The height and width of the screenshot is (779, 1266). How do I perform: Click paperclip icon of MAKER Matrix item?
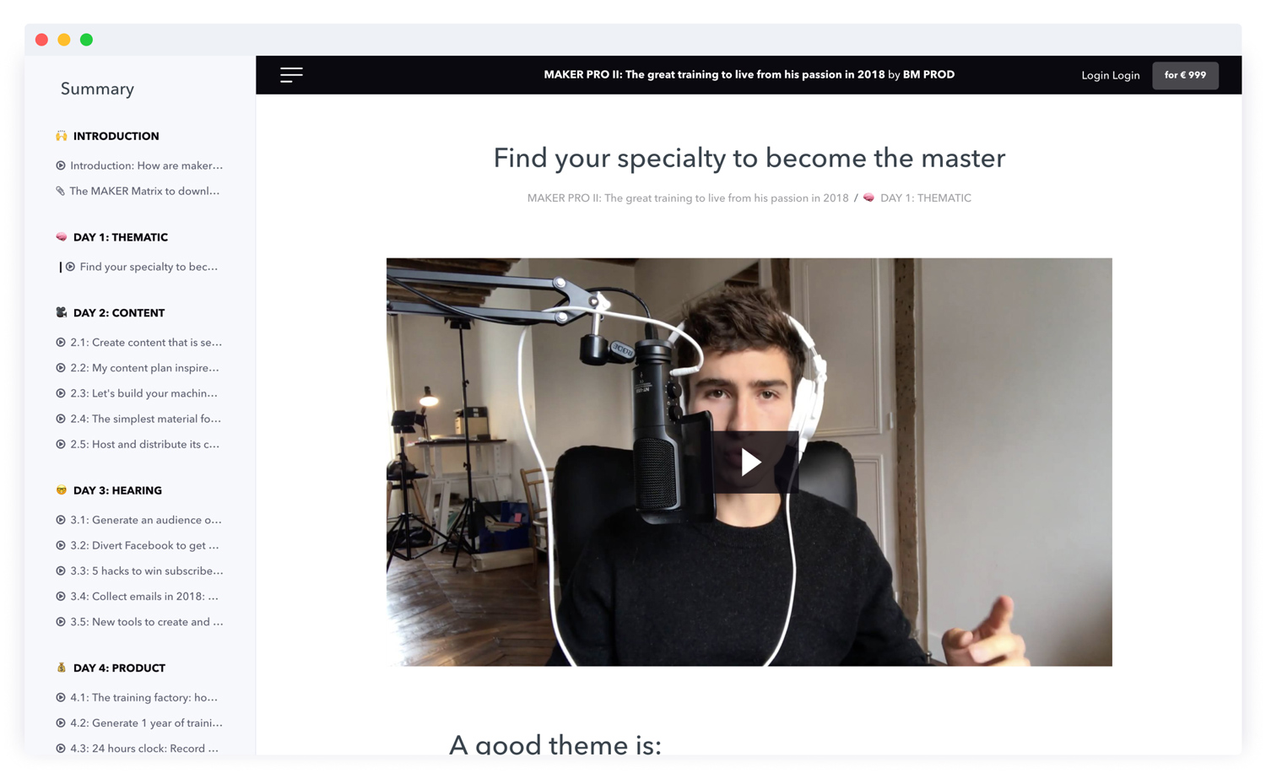[61, 191]
